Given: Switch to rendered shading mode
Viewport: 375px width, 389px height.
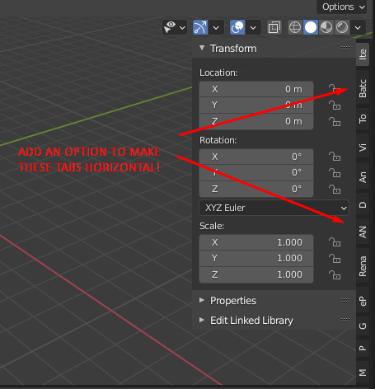Looking at the screenshot, I should click(342, 27).
